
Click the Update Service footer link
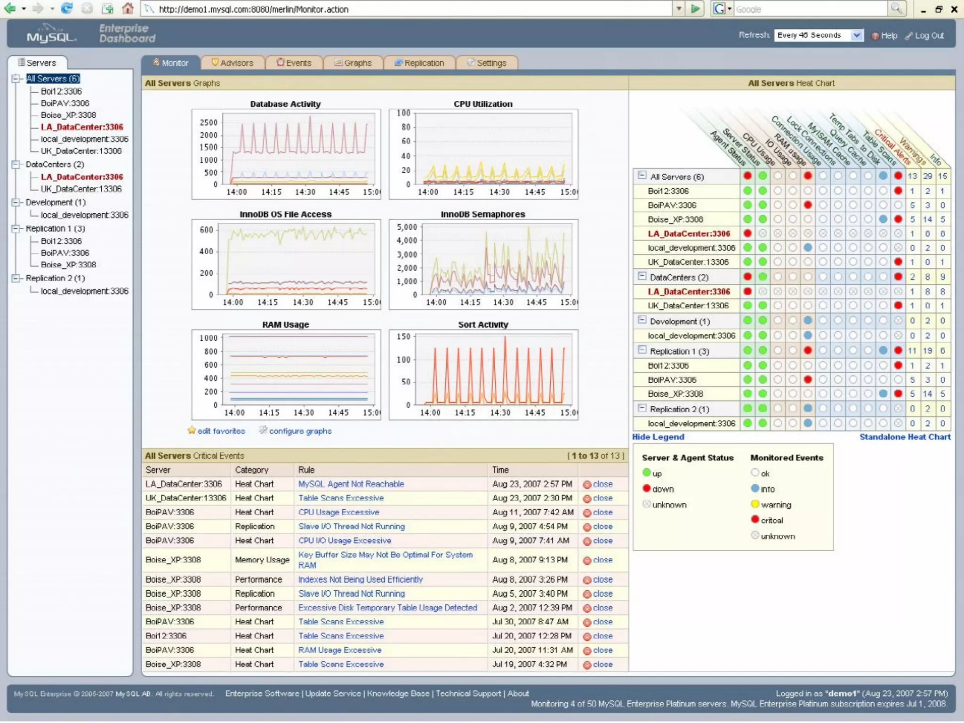[333, 693]
